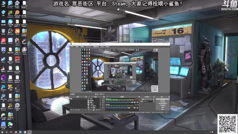The height and width of the screenshot is (134, 238).
Task: Open the scene transition type dropdown
Action: [147, 99]
